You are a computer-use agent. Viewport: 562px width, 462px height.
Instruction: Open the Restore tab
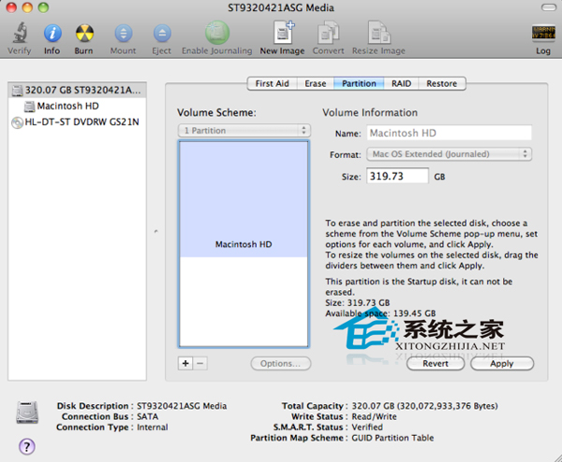[441, 83]
